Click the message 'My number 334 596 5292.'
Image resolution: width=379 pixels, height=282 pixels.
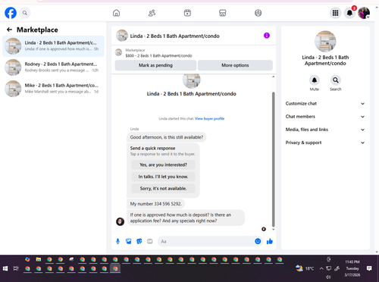click(155, 204)
